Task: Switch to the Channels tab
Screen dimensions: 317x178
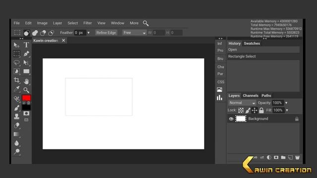Action: (251, 95)
